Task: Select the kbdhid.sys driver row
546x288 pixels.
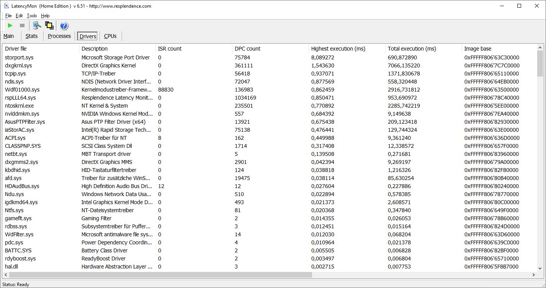Action: (270, 170)
